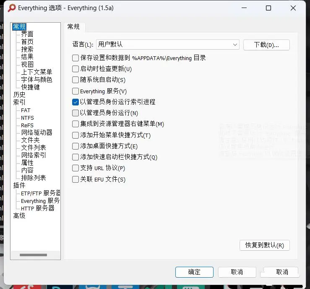This screenshot has width=310, height=289.
Task: Select 网络索引 tree item
Action: [x=34, y=155]
